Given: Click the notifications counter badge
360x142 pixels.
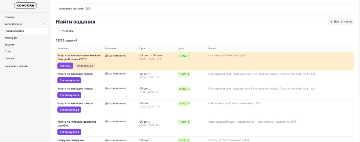Looking at the screenshot, I should [x=44, y=24].
